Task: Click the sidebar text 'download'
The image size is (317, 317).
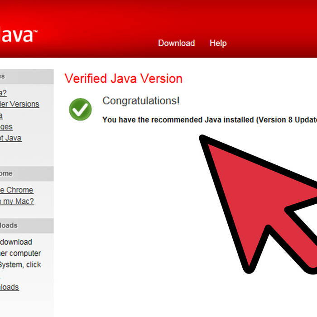Action: [16, 242]
